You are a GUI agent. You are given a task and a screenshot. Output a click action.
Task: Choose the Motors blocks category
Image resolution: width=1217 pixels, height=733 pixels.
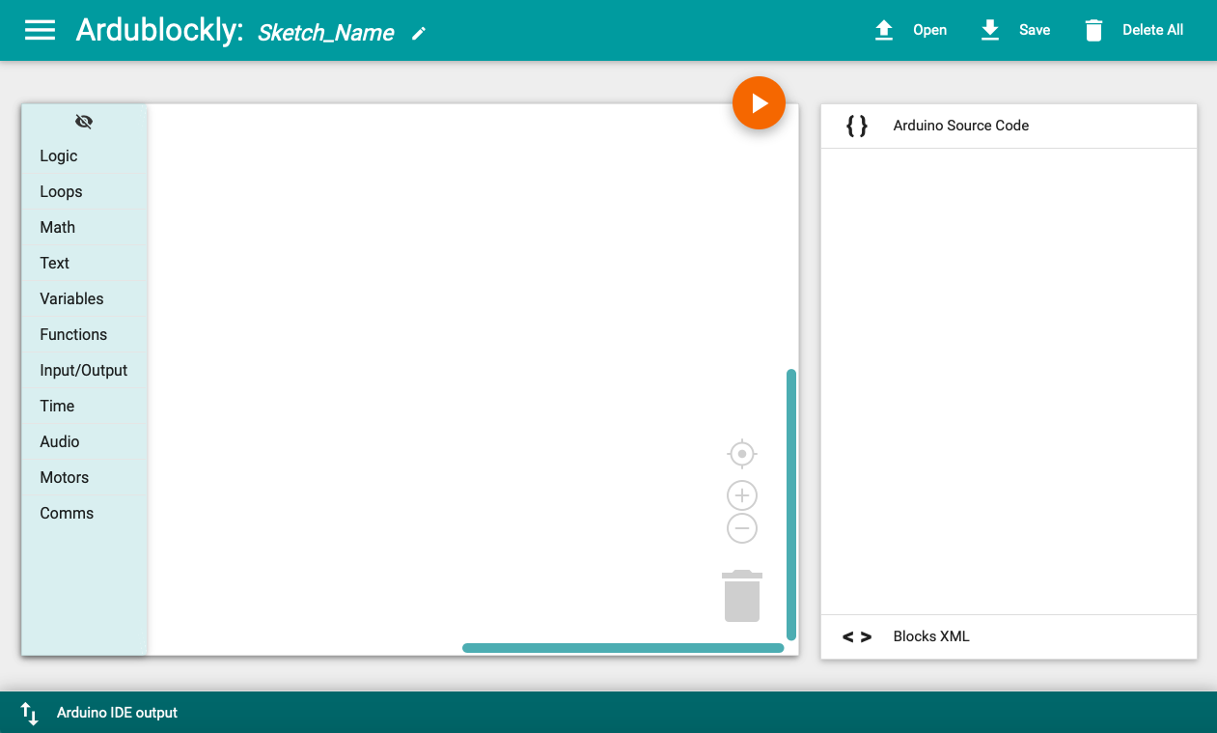(x=64, y=477)
